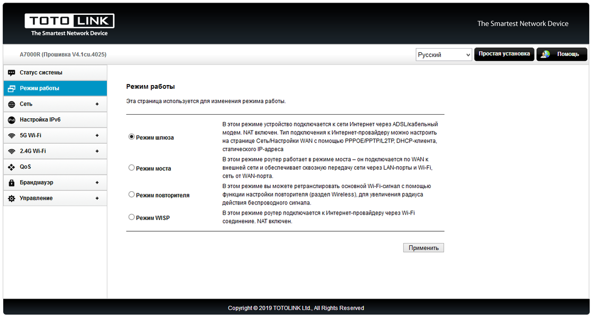Select Режим WISP radio button
Screen dimensions: 592x317
pyautogui.click(x=131, y=217)
